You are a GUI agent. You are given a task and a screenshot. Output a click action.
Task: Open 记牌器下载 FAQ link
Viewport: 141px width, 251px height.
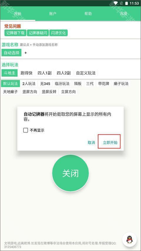tap(15, 33)
